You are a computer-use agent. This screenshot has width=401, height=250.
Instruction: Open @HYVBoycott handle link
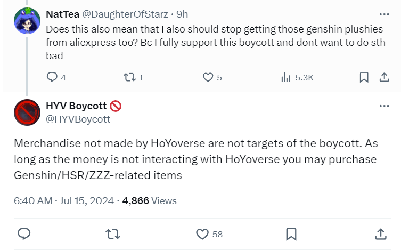click(78, 119)
